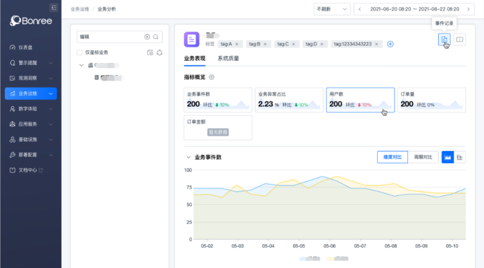Click the add tag plus button

point(390,44)
